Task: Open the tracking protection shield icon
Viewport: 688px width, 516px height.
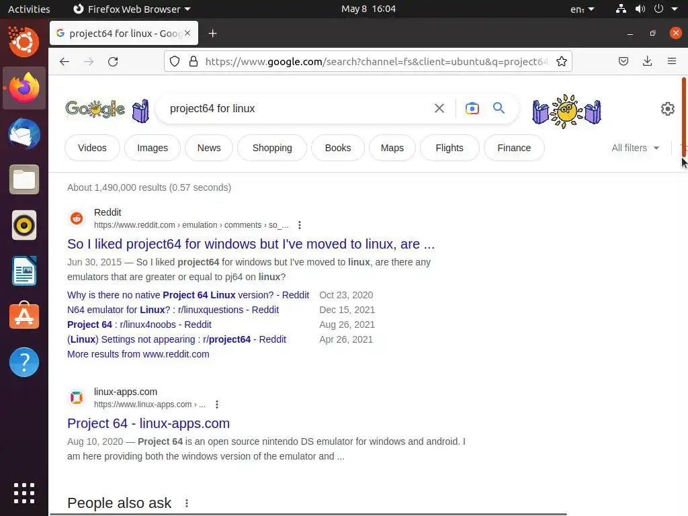Action: [x=175, y=61]
